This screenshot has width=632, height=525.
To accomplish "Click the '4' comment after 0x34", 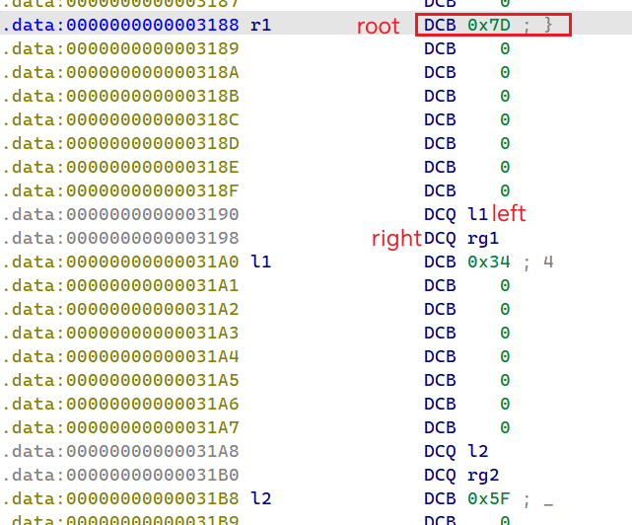I will click(548, 262).
